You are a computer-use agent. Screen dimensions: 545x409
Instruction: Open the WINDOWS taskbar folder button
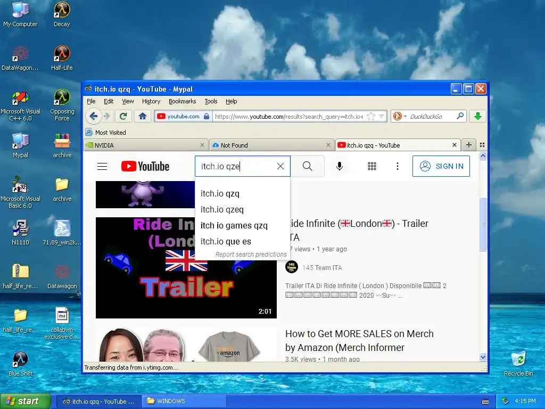pyautogui.click(x=184, y=401)
